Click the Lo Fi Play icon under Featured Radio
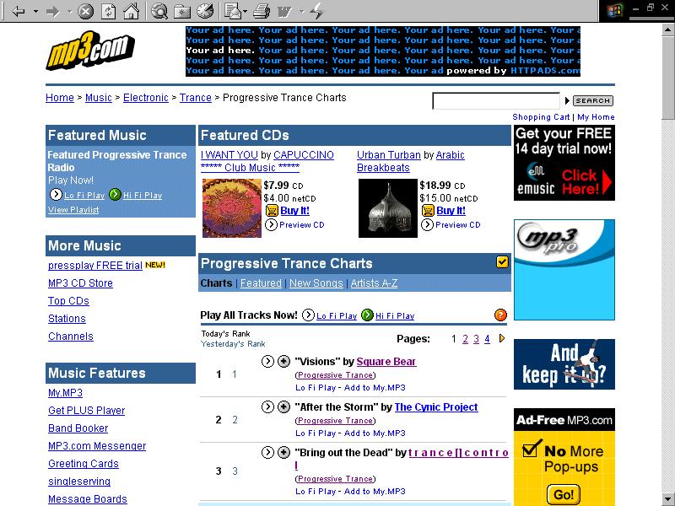The height and width of the screenshot is (506, 675). pos(56,195)
